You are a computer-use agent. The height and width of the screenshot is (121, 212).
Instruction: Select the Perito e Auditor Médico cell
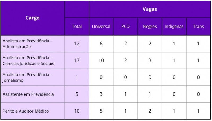tap(26, 111)
